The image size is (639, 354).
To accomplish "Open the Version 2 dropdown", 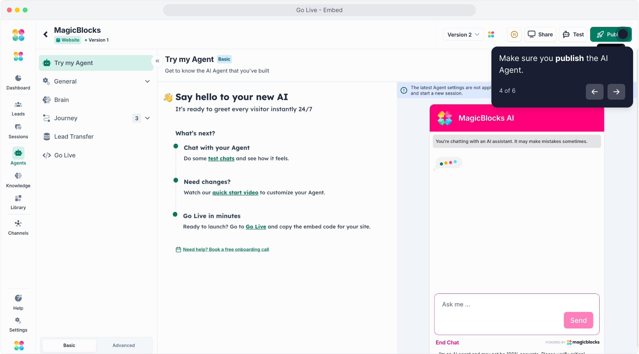I will point(463,34).
